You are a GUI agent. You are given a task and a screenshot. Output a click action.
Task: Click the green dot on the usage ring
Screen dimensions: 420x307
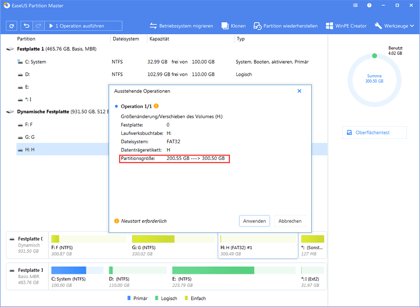pos(375,56)
